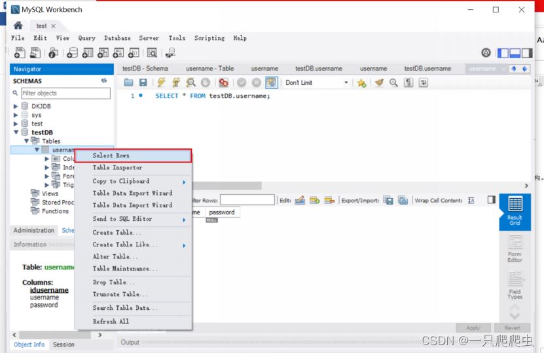This screenshot has width=544, height=353.
Task: Click the save script floppy disk icon
Action: (143, 83)
